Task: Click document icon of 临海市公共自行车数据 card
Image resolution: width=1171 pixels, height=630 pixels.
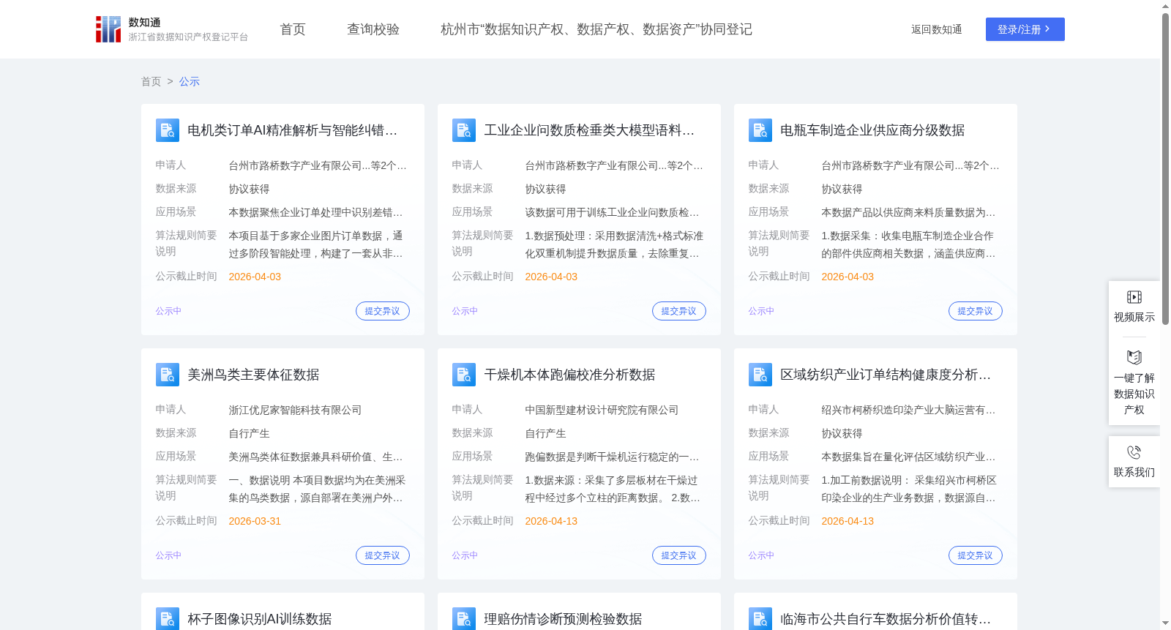Action: 760,618
